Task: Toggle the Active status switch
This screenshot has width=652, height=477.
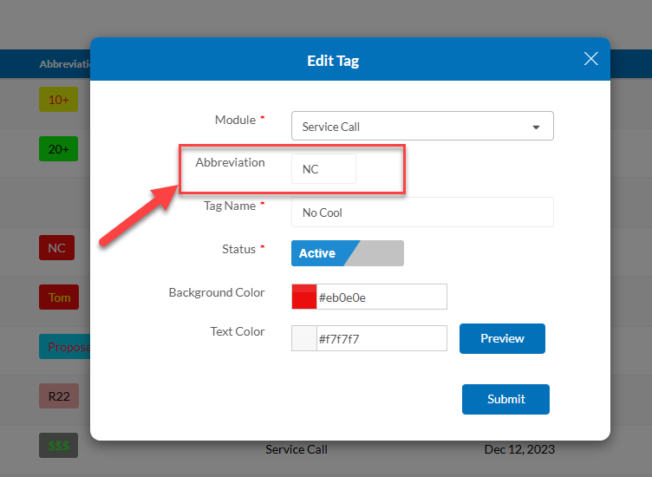Action: [348, 253]
